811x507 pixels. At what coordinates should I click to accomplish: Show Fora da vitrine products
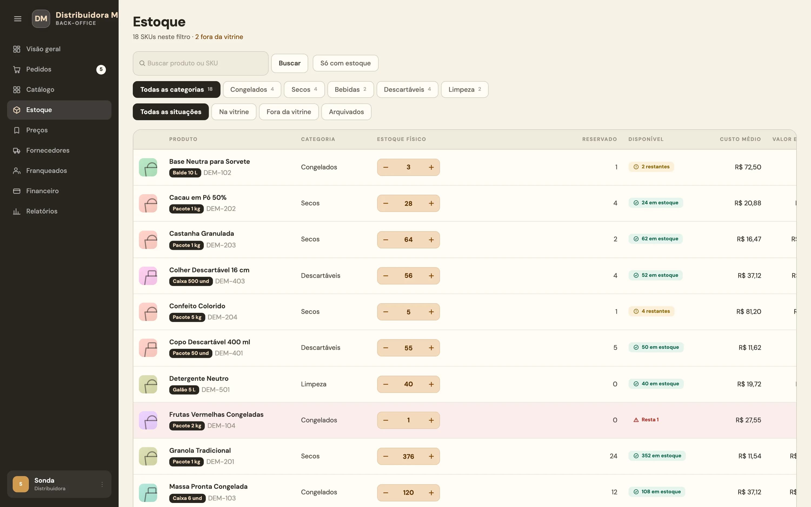[x=288, y=112]
